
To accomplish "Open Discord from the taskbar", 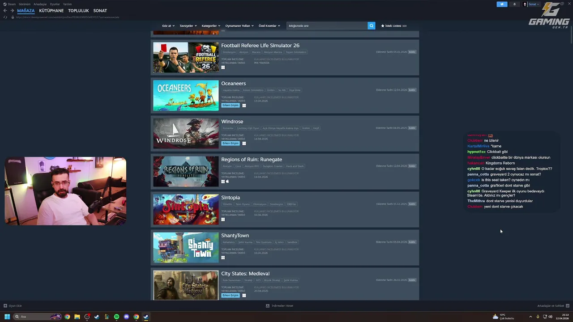I will pos(126,317).
